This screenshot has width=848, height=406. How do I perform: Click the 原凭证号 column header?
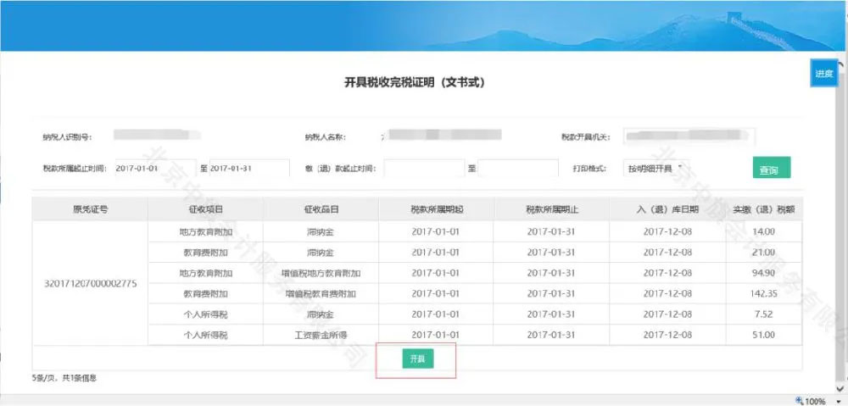tap(90, 209)
